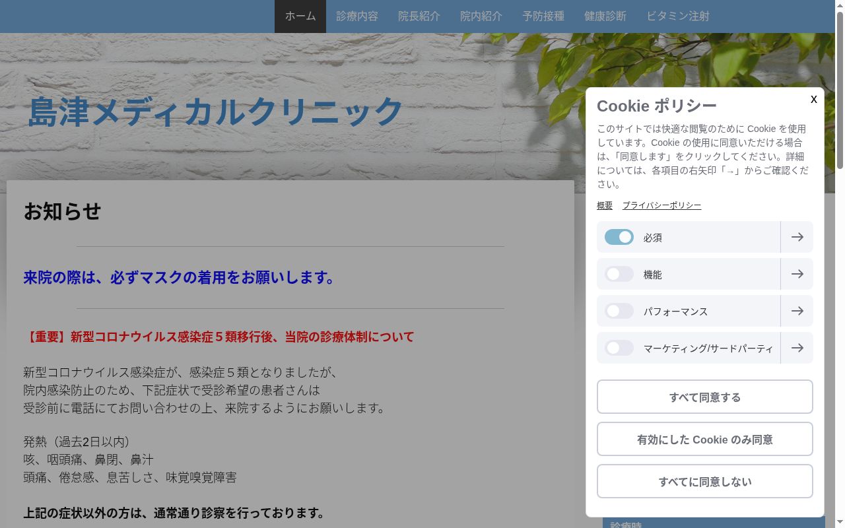Open the 健康診断 menu item
This screenshot has height=528, width=845.
point(605,16)
